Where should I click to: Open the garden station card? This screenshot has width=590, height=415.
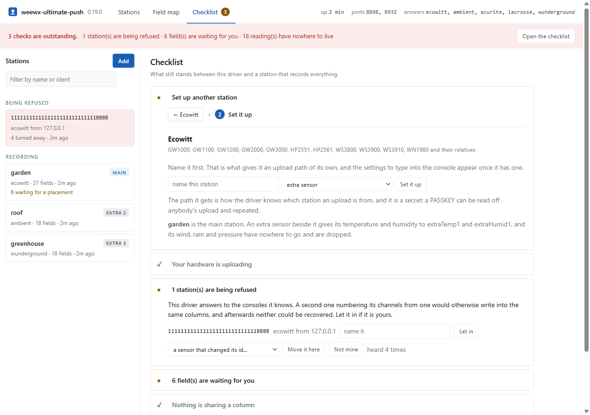[x=70, y=182]
